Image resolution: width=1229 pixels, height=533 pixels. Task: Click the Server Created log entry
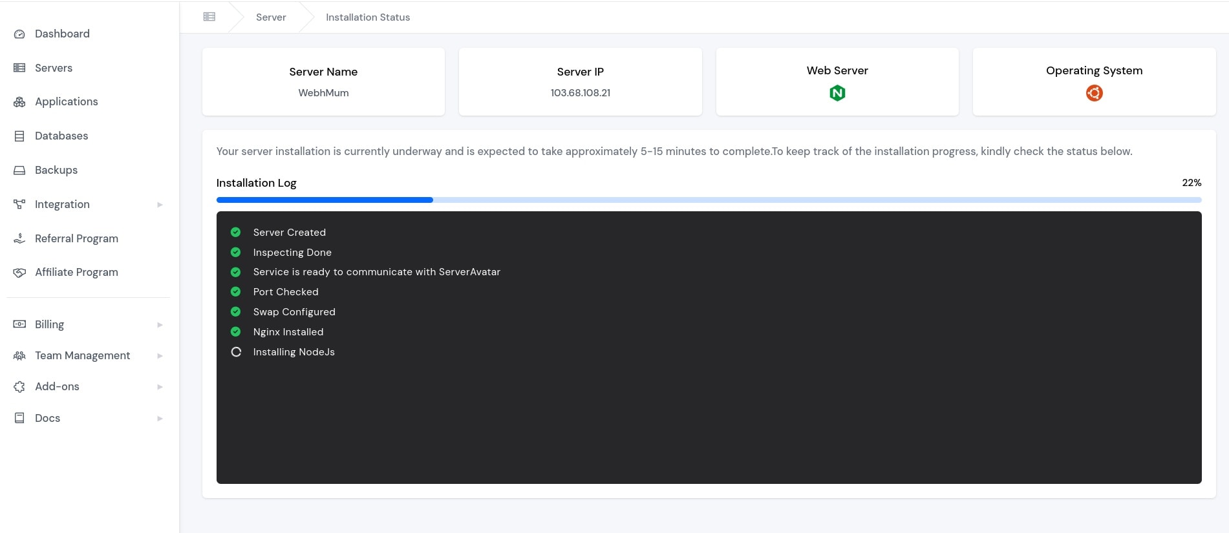pos(290,233)
